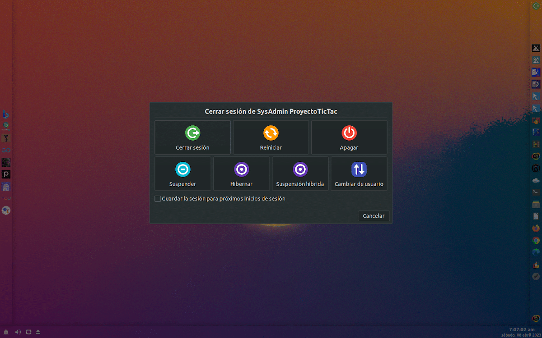Open the black 'P' icon in left dock
Image resolution: width=542 pixels, height=338 pixels.
[6, 174]
